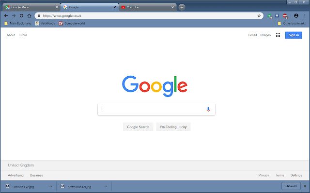Switch to the YouTube tab
The width and height of the screenshot is (310, 193).
point(148,7)
